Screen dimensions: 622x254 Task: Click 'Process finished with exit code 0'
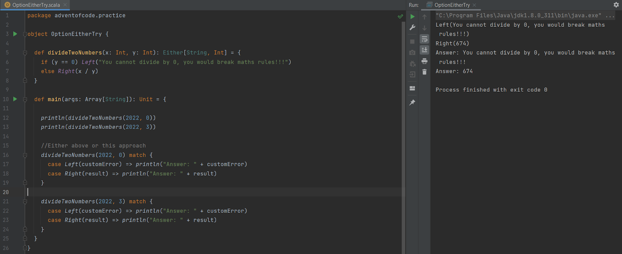pyautogui.click(x=491, y=90)
